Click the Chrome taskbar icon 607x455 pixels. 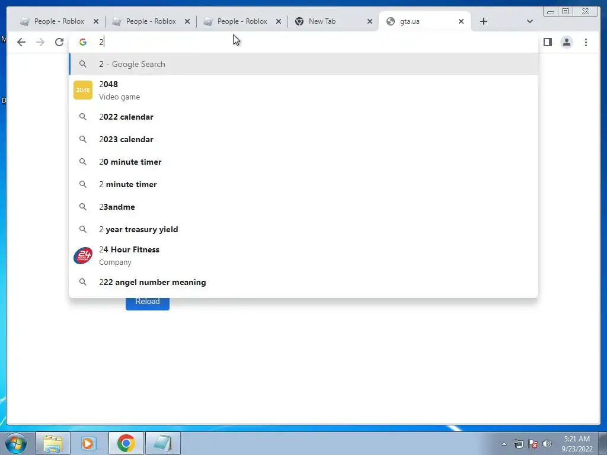pyautogui.click(x=126, y=443)
